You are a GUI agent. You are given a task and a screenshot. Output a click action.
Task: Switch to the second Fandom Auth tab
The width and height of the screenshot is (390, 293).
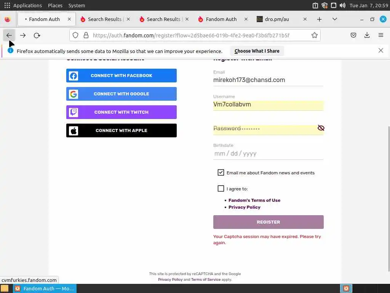click(x=221, y=19)
